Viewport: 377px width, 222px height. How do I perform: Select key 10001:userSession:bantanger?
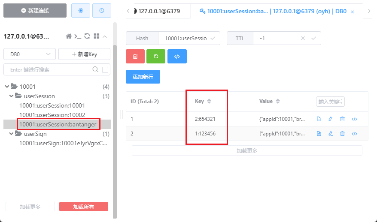[58, 124]
